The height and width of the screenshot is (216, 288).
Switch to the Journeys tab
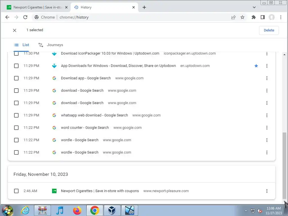(51, 45)
